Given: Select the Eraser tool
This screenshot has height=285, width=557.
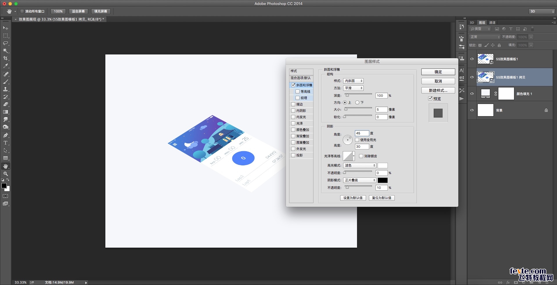Looking at the screenshot, I should click(6, 104).
